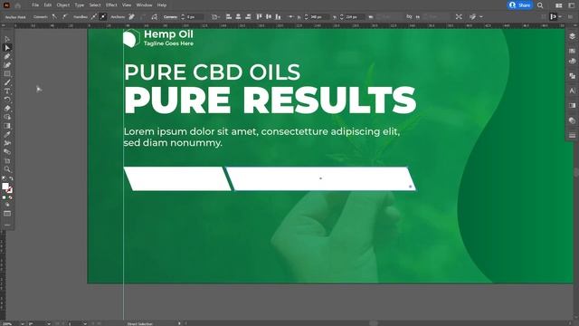Click the X coordinate input field
579x326 pixels.
click(319, 16)
